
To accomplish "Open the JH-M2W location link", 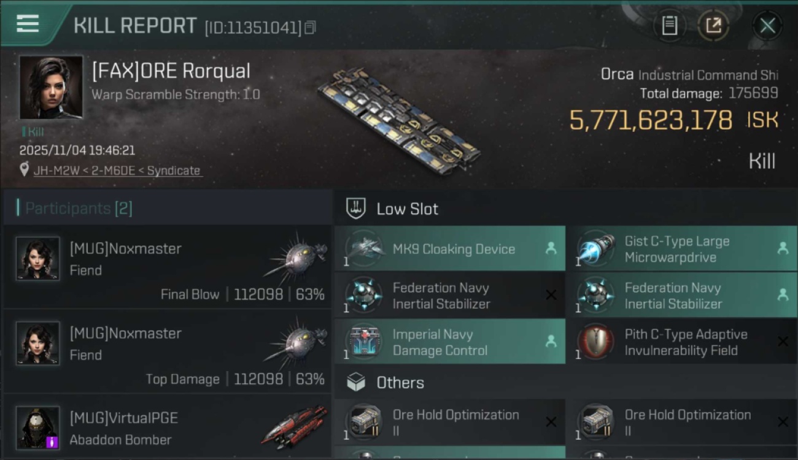I will (117, 171).
